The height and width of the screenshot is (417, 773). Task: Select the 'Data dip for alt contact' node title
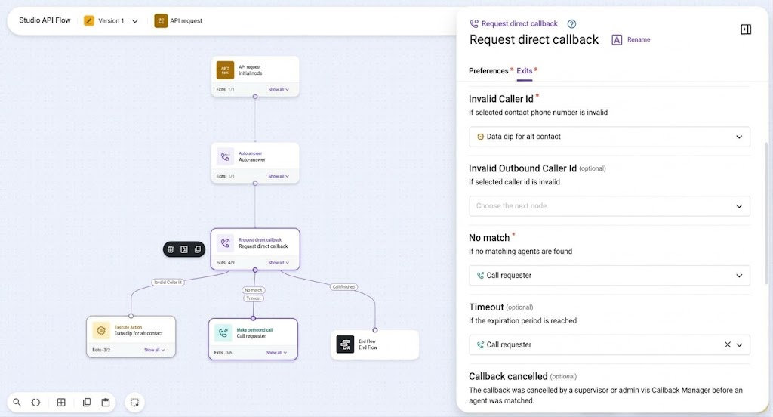pyautogui.click(x=139, y=333)
